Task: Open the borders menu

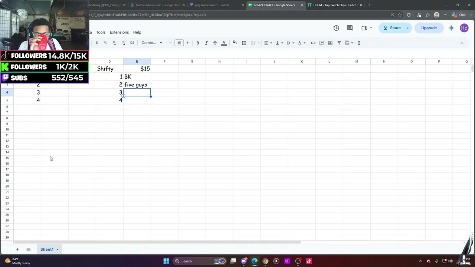Action: 244,43
